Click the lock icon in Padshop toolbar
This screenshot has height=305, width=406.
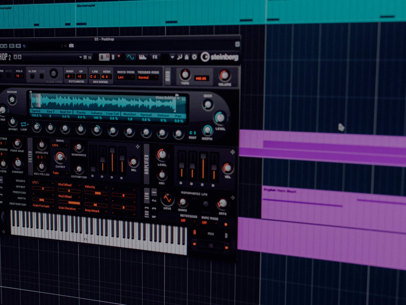pos(186,57)
